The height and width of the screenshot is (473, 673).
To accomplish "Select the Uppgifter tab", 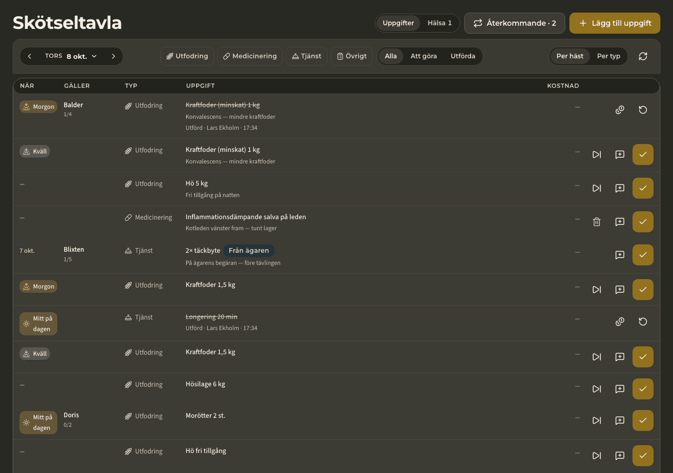I will point(398,23).
